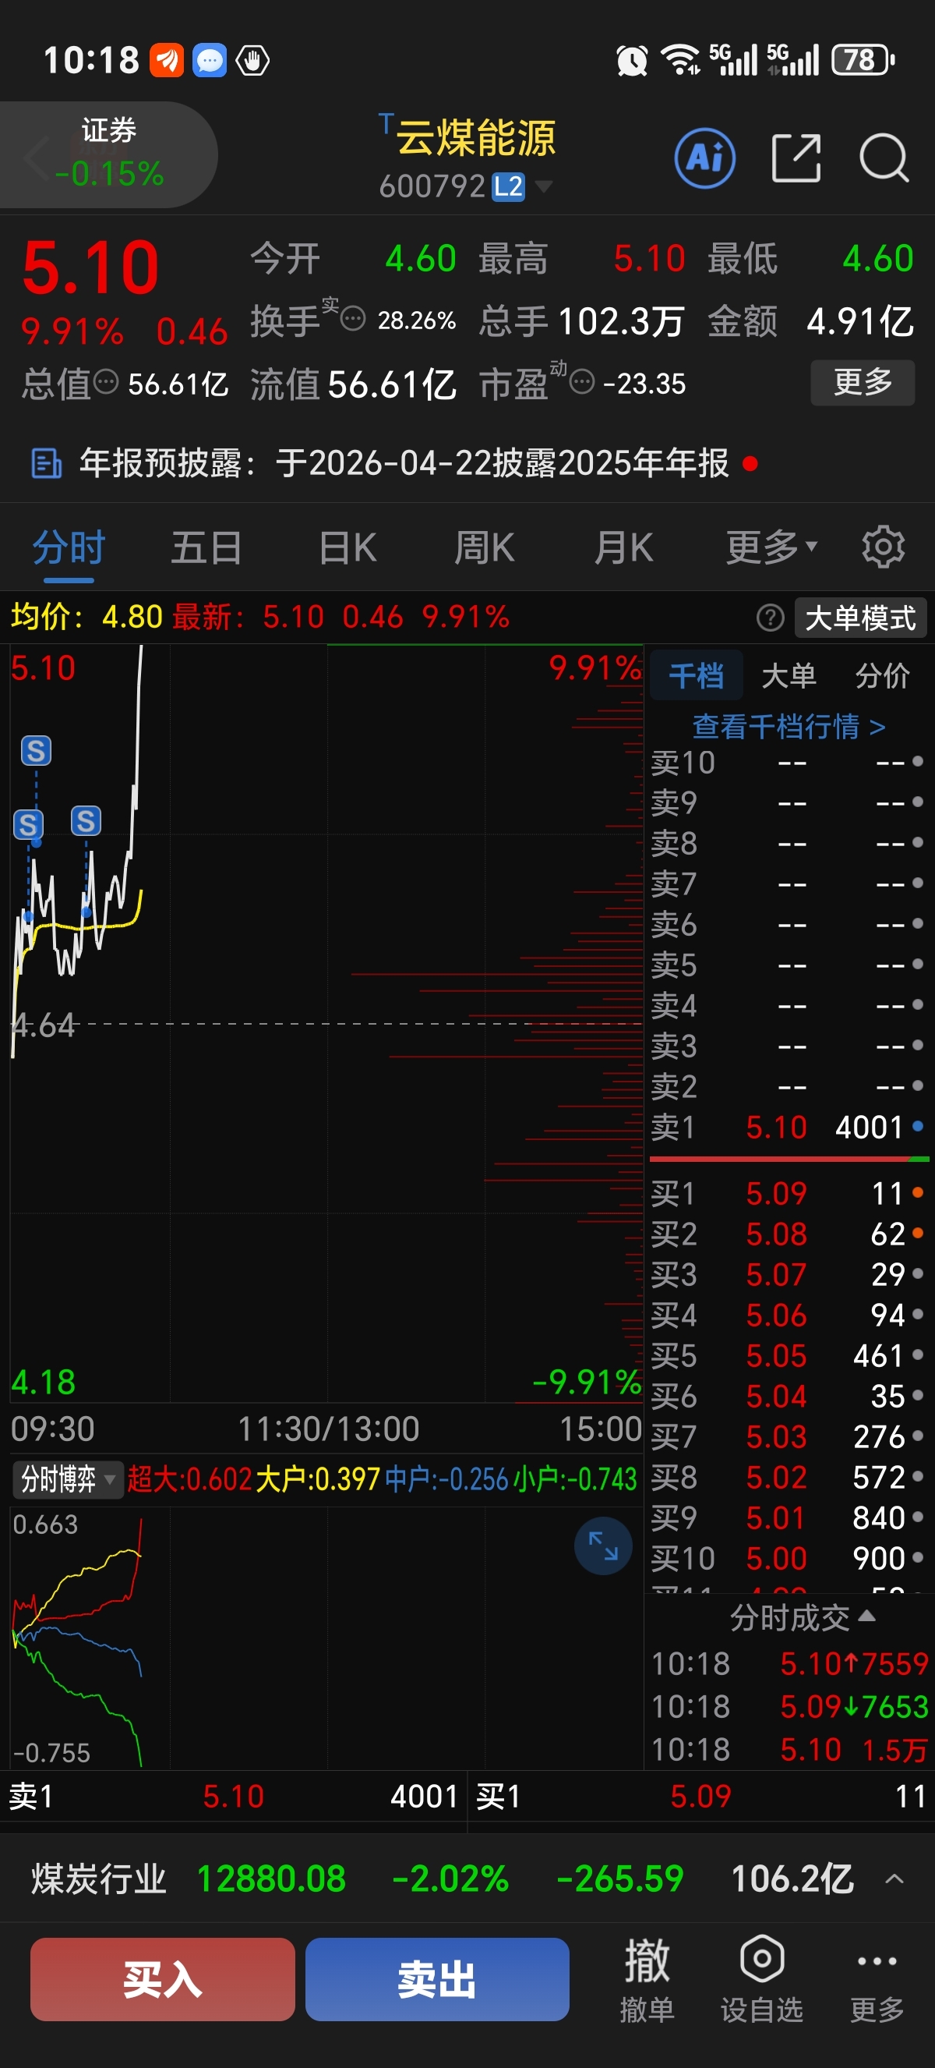Tap the 买1 5.09 order row
Screen dimensions: 935x2068
point(788,1193)
